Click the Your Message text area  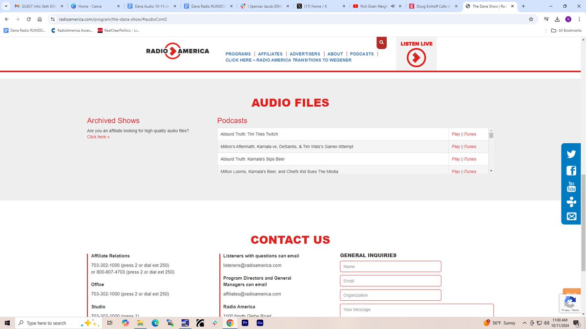tap(417, 310)
